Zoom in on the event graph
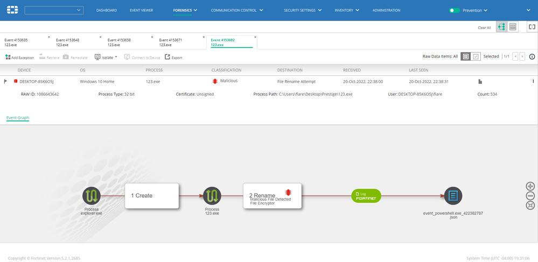538x262 pixels. (x=530, y=186)
